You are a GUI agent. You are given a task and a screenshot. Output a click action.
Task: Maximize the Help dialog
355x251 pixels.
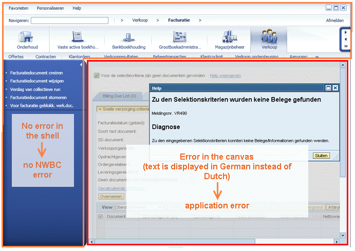click(328, 88)
